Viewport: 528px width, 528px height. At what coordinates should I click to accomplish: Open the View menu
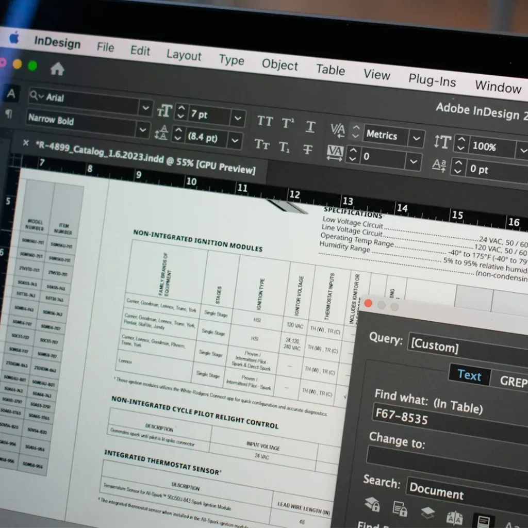tap(377, 74)
